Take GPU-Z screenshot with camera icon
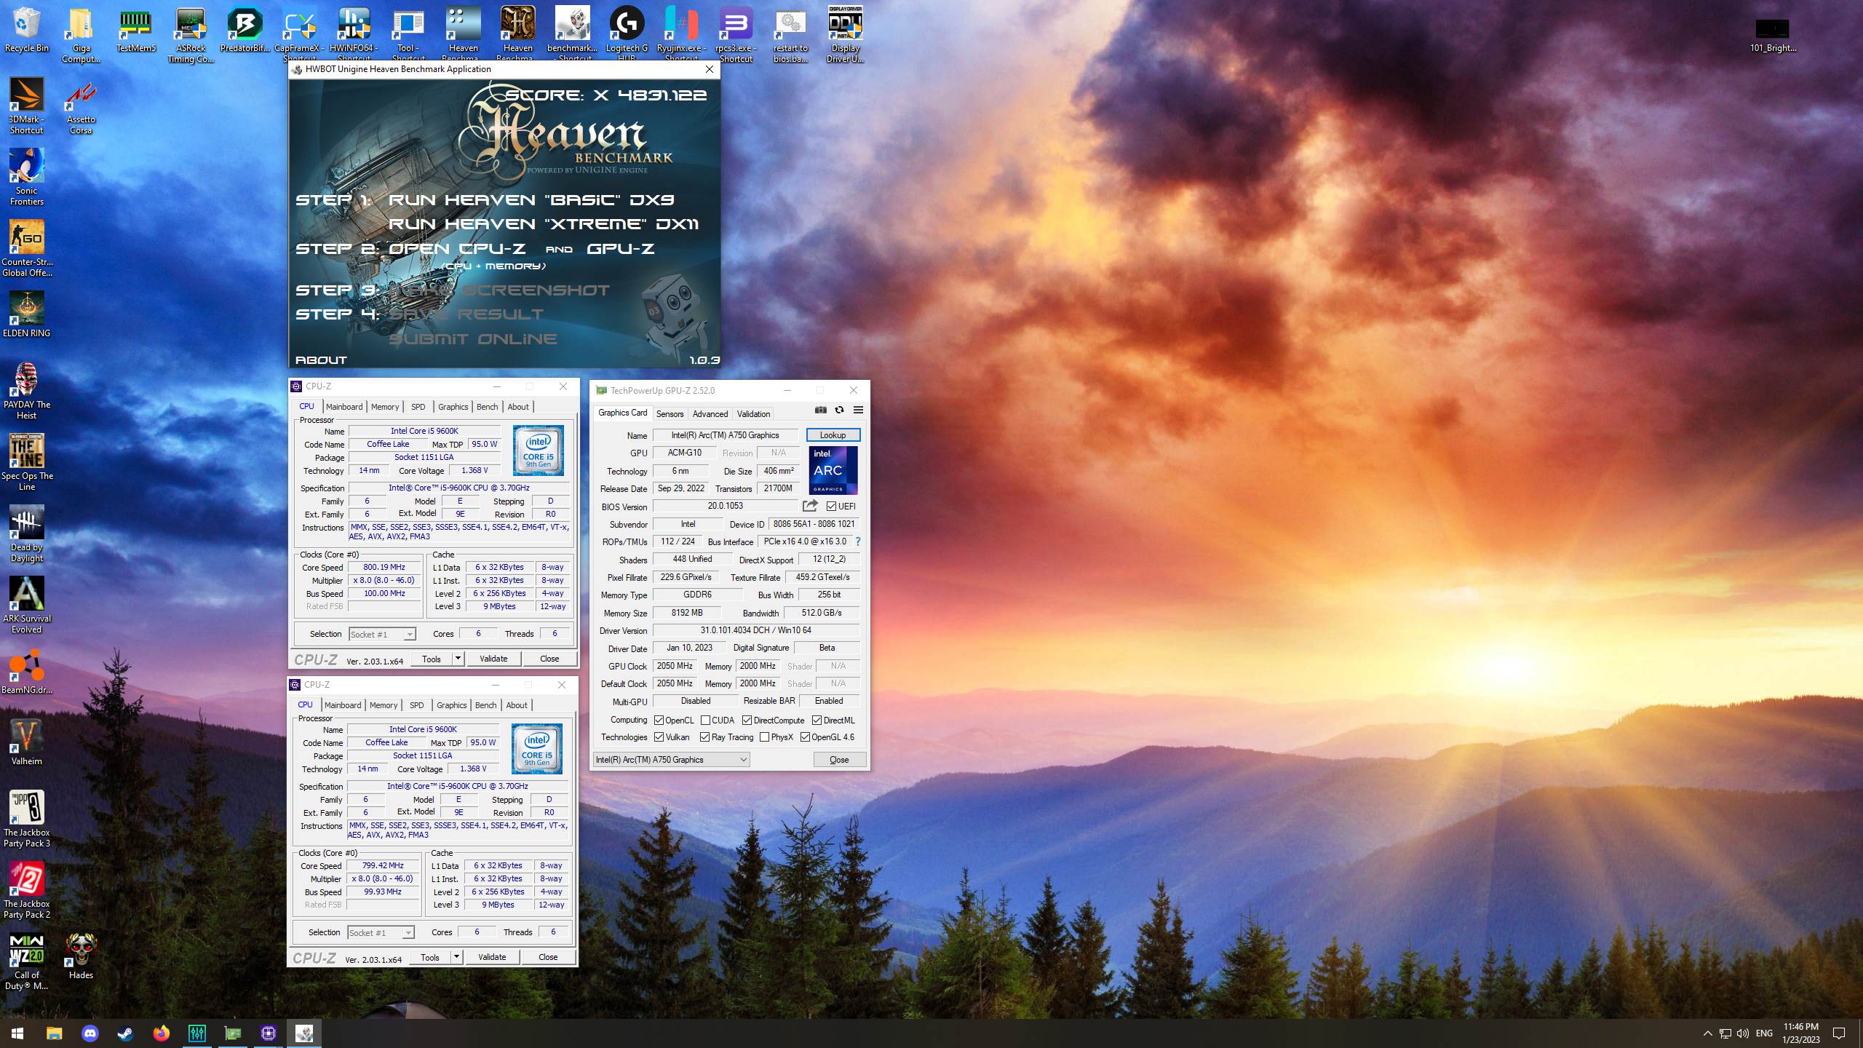This screenshot has width=1863, height=1048. click(x=821, y=410)
